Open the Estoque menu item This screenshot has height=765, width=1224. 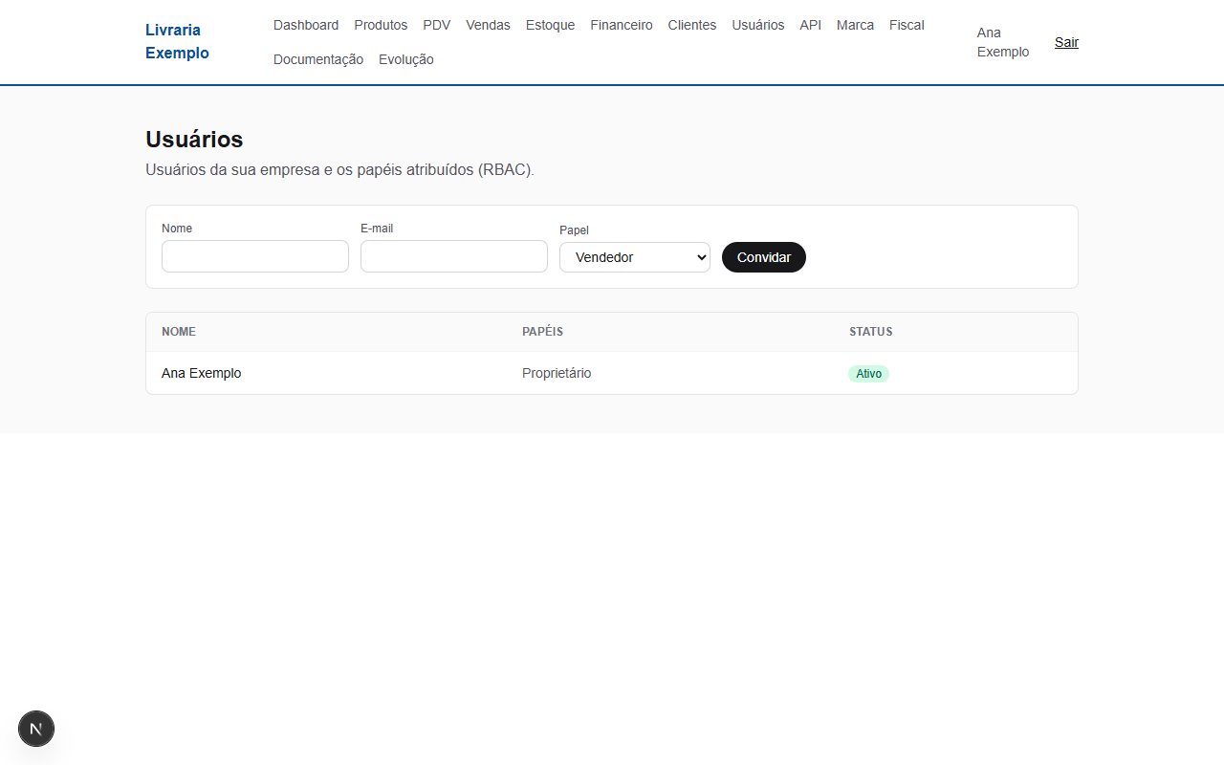550,25
